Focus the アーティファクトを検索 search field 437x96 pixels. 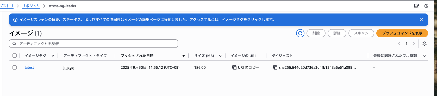93,44
